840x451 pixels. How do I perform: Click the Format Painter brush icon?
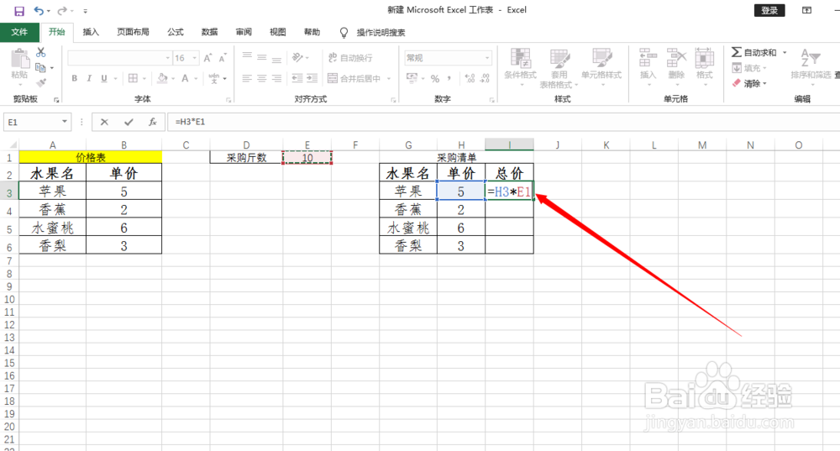pos(40,82)
